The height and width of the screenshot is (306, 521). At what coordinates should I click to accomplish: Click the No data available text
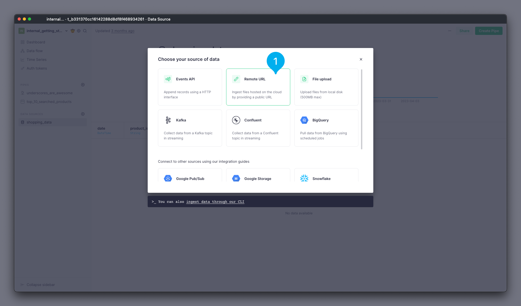click(x=299, y=213)
